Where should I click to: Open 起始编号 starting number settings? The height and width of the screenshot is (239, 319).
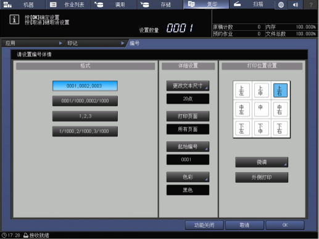188,147
